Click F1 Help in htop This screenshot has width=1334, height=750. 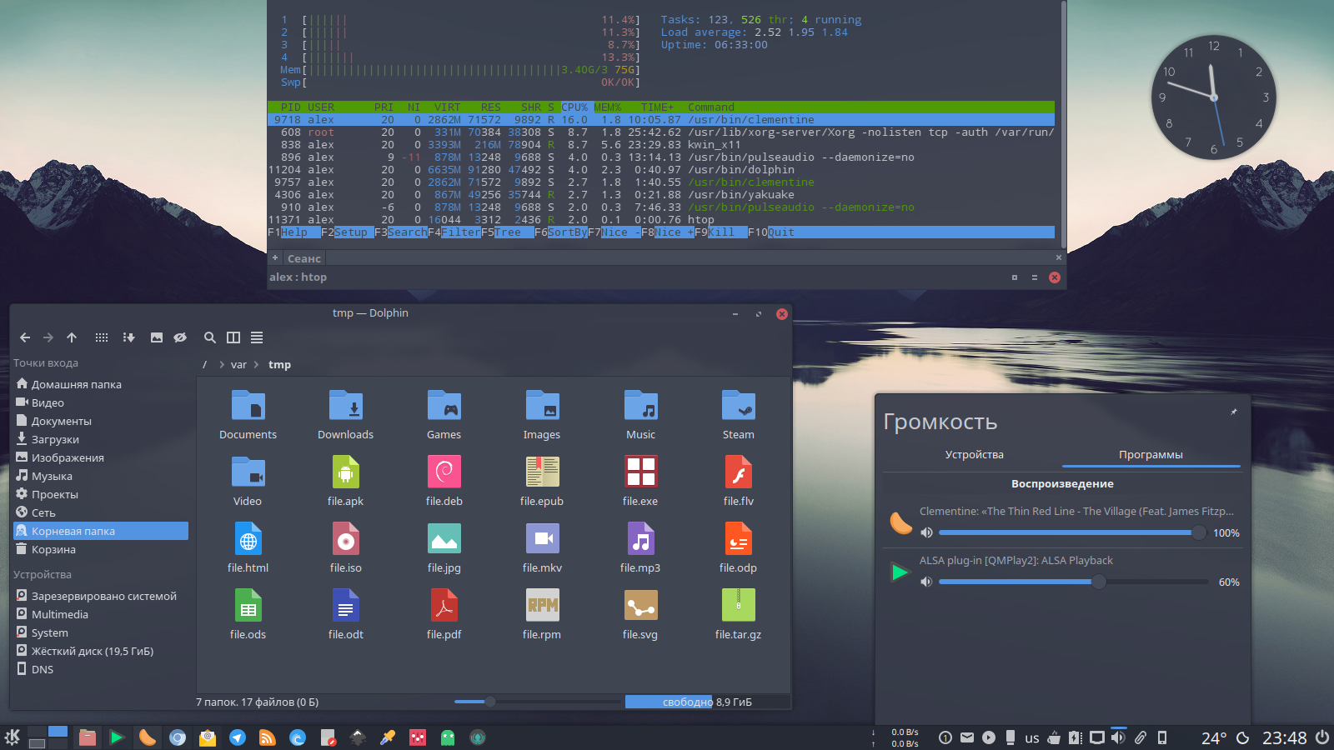[288, 232]
